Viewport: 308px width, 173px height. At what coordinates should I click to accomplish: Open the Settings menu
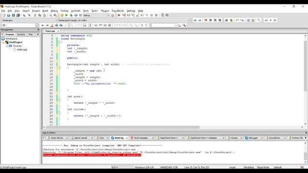point(131,11)
